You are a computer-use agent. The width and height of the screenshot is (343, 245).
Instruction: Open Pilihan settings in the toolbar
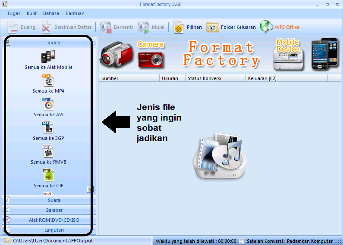point(188,27)
